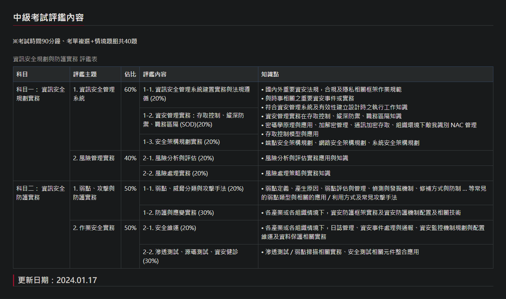
Task: Click the 2-2 滲透測試、源碼測試、資安健診 cell
Action: pyautogui.click(x=191, y=256)
